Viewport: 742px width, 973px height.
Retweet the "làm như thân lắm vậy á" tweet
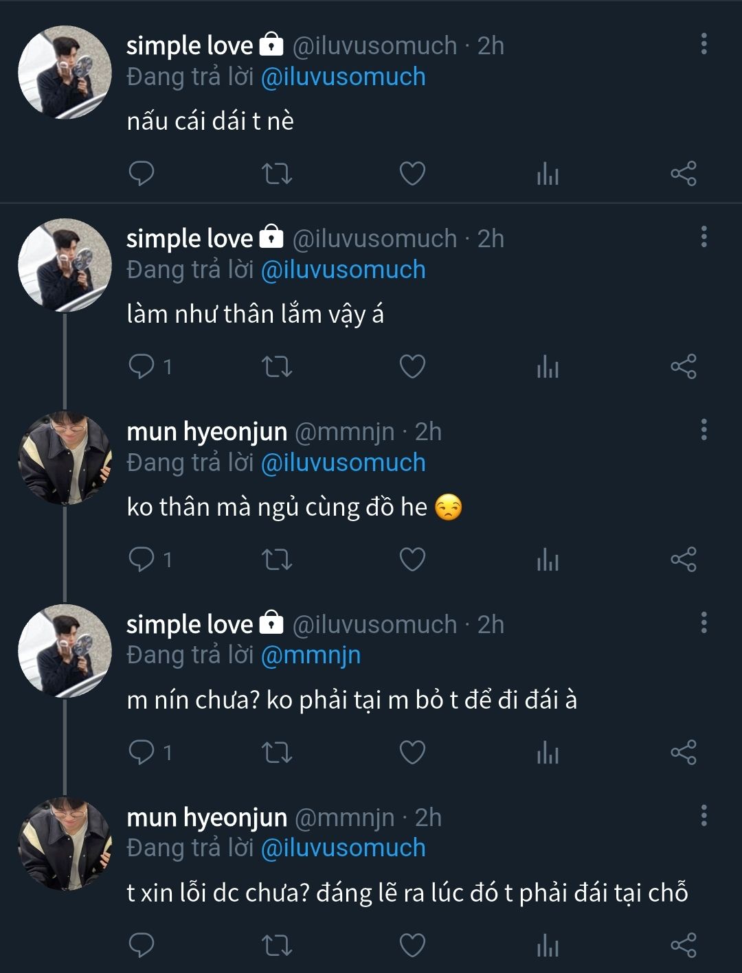[278, 367]
